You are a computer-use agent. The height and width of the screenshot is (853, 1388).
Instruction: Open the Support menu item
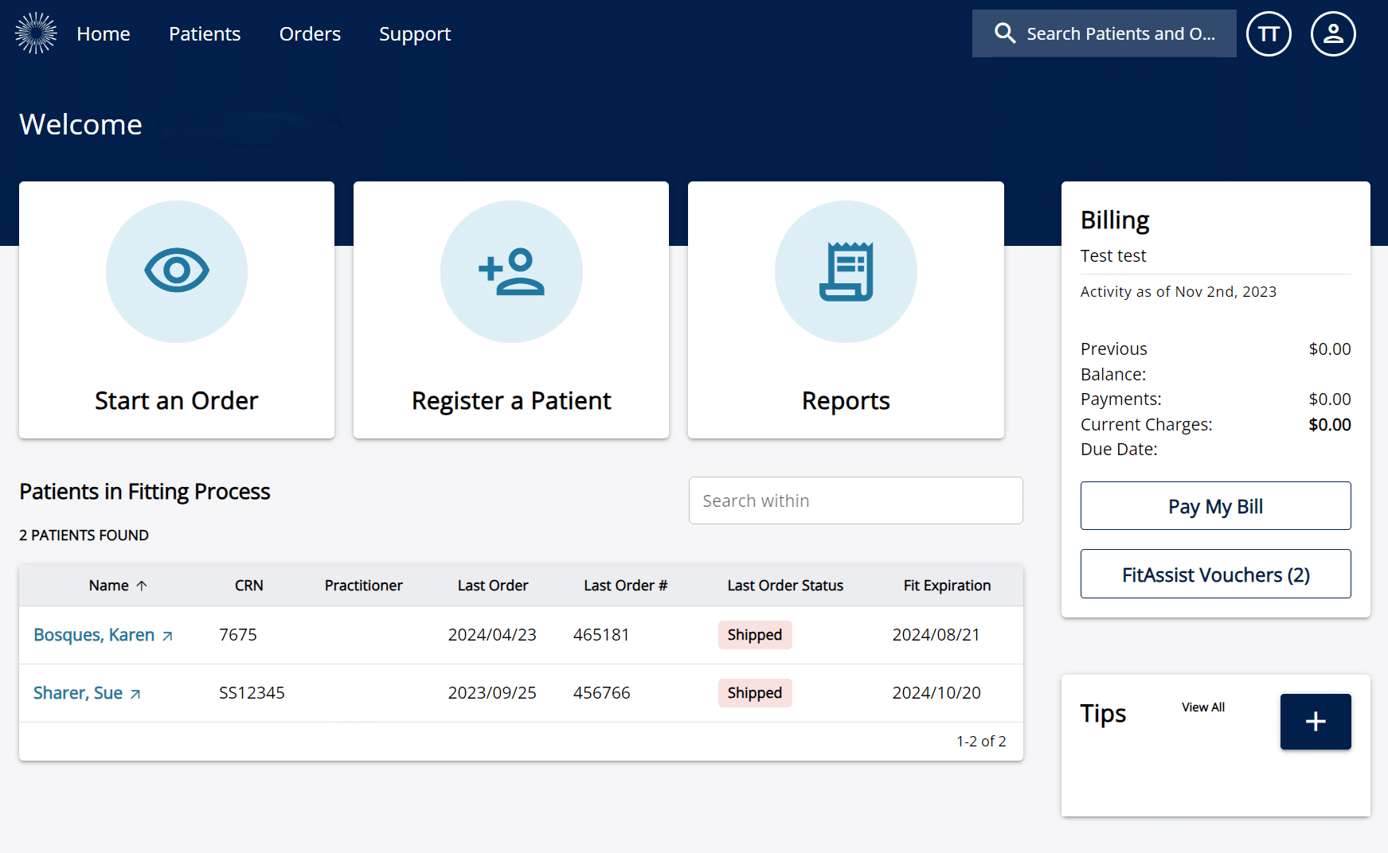(415, 34)
